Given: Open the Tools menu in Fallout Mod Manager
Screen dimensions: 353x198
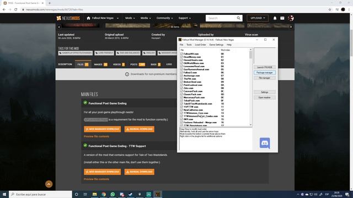Looking at the screenshot, I should coord(189,45).
